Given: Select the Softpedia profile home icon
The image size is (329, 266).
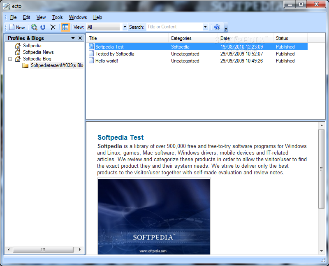Looking at the screenshot, I should [x=18, y=46].
